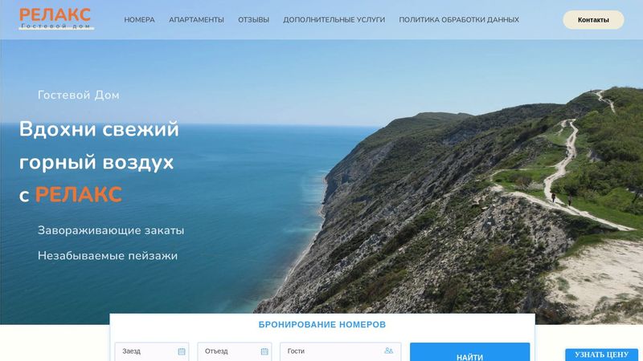Click the РЕЛАКС logo in header
This screenshot has width=643, height=361.
point(56,18)
